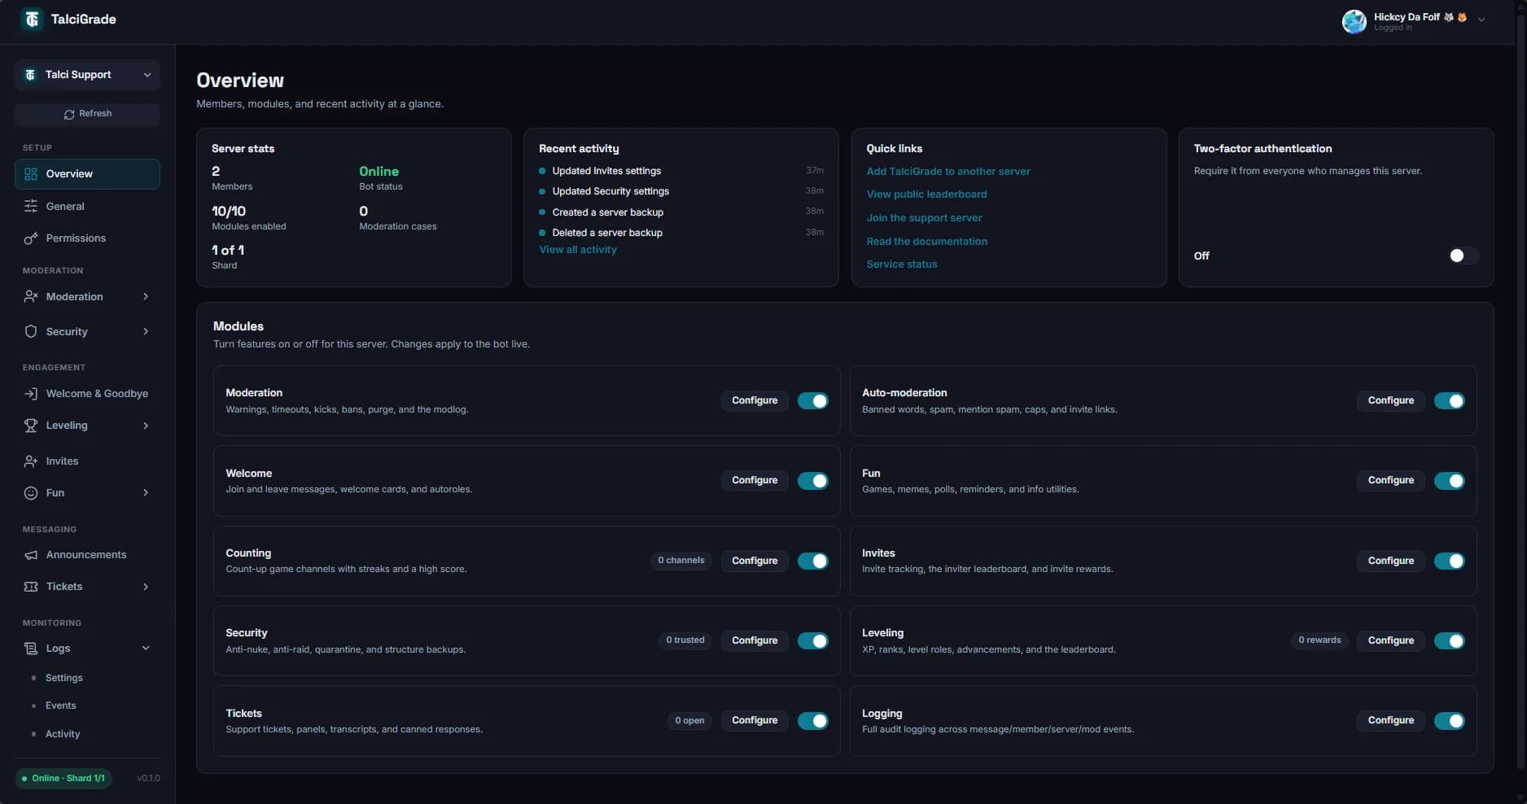Click Join the support server link
The height and width of the screenshot is (804, 1527).
pos(924,218)
